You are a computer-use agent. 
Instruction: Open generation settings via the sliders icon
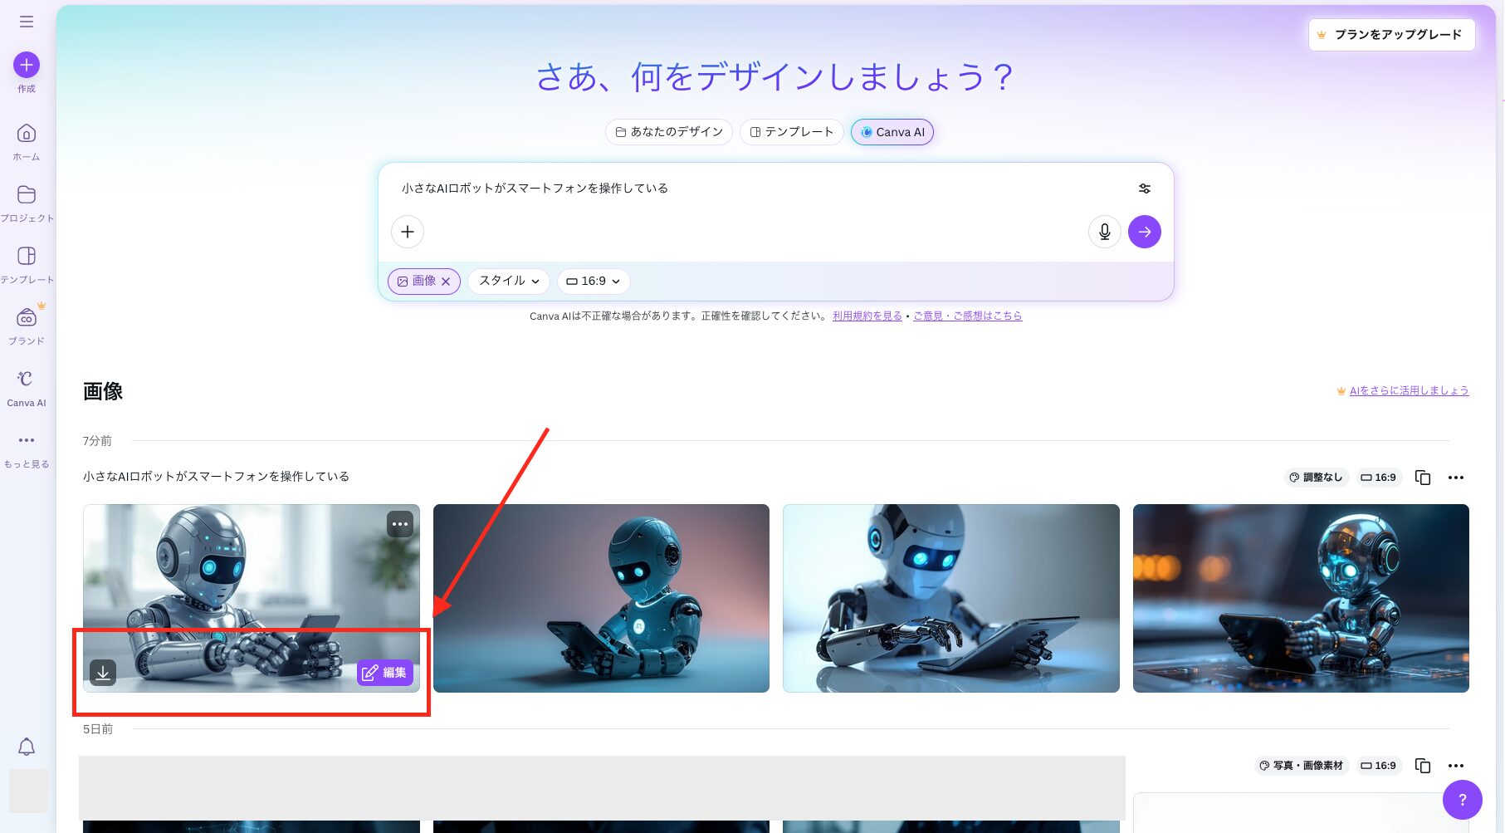[x=1145, y=188]
